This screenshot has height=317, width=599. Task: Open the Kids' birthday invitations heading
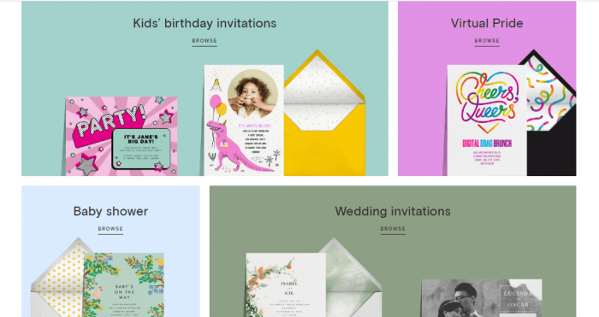click(205, 23)
